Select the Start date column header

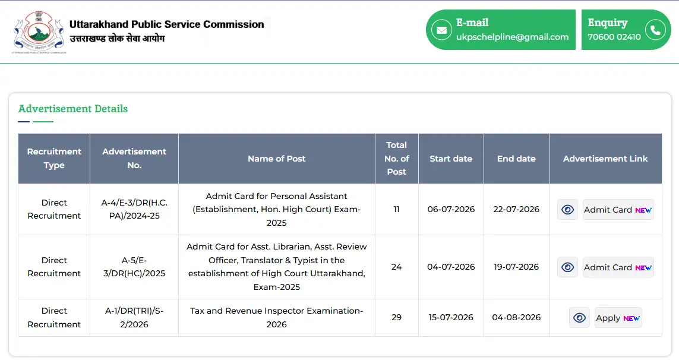(451, 159)
